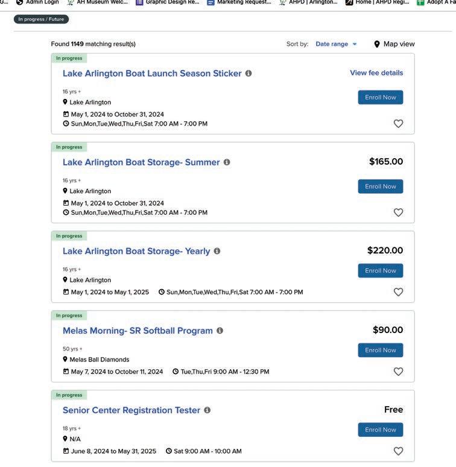
Task: Click info icon beside Boat Storage- Yearly
Action: click(x=217, y=251)
